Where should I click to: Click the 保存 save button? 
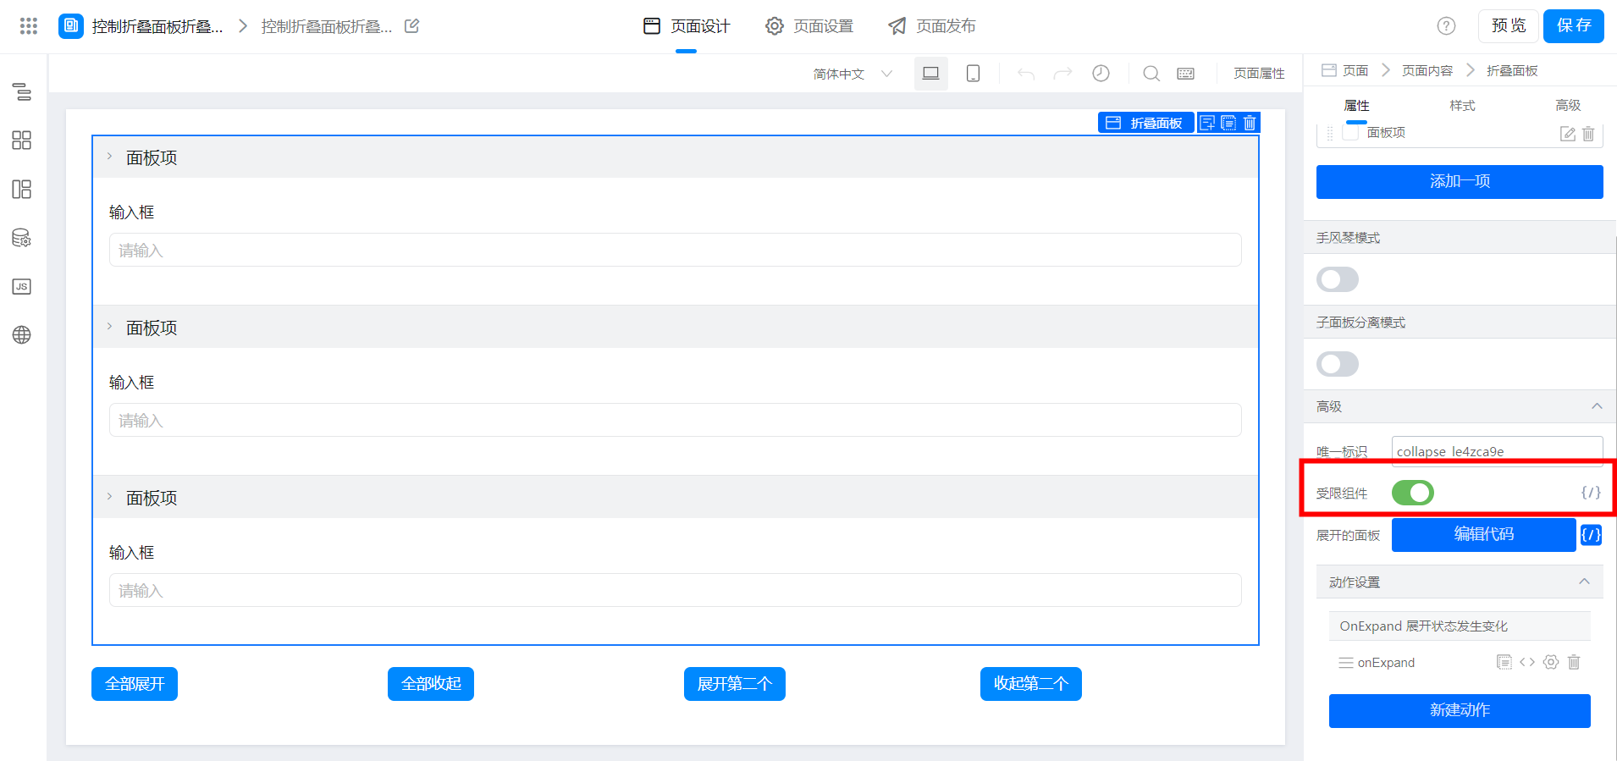[1574, 26]
